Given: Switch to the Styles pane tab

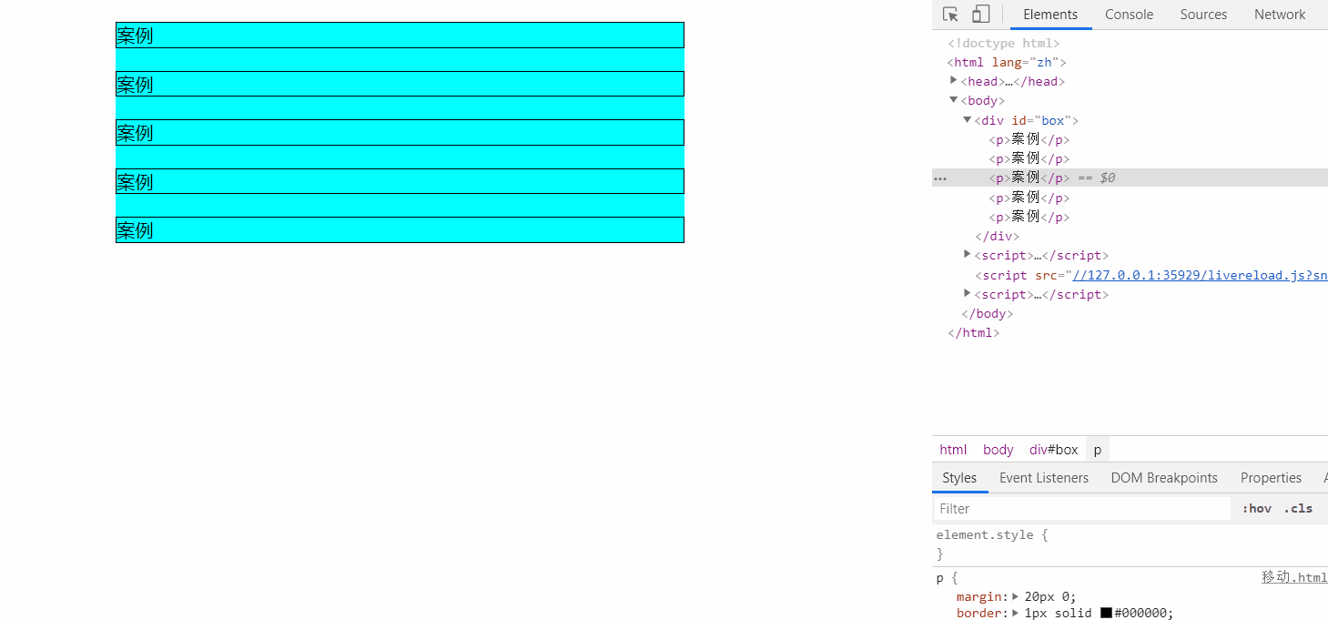Looking at the screenshot, I should (959, 478).
